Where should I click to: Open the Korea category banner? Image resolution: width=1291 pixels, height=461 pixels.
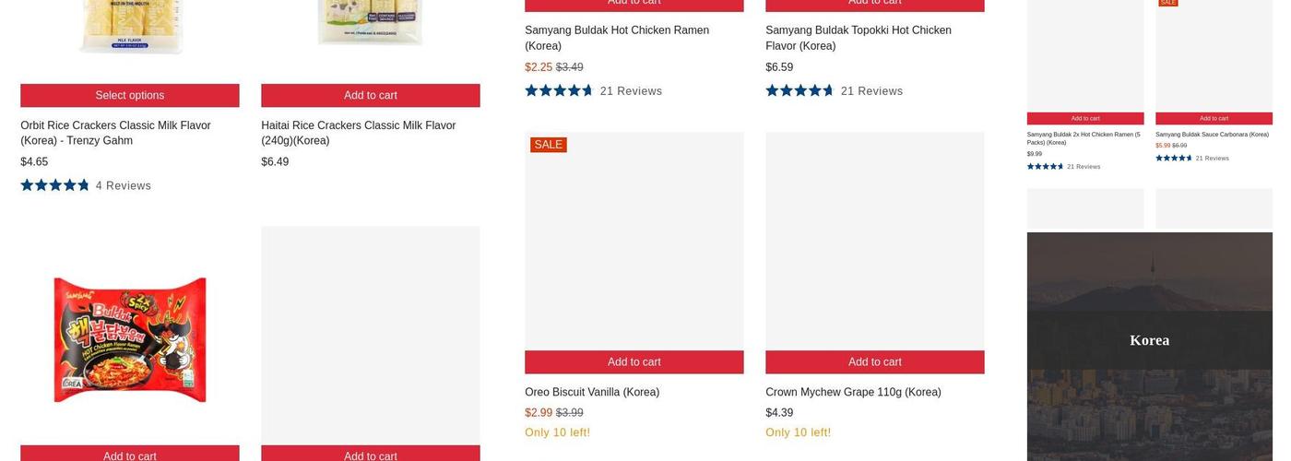1149,340
